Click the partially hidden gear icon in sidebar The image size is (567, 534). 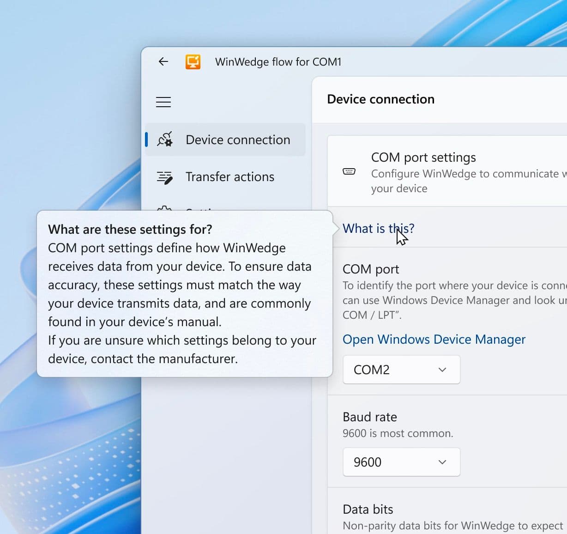click(x=164, y=208)
